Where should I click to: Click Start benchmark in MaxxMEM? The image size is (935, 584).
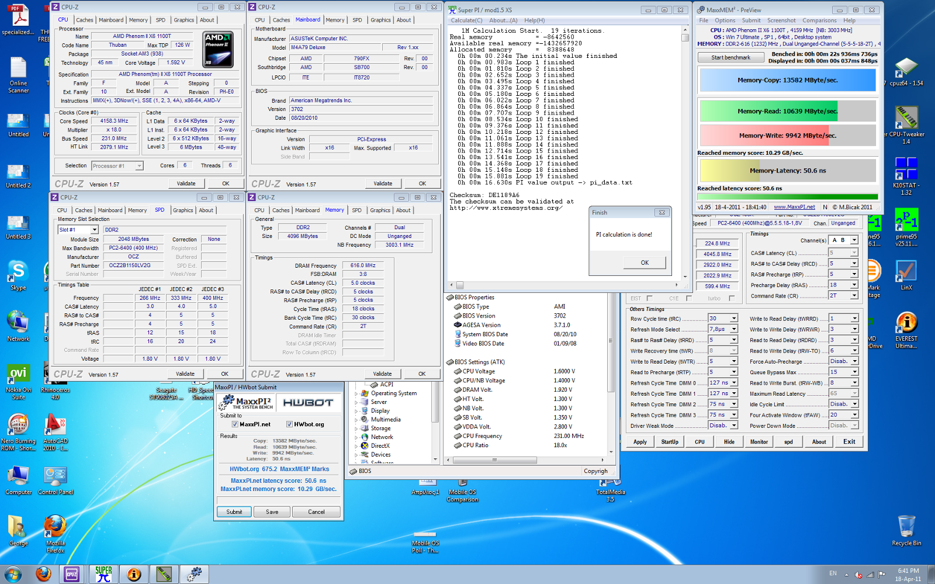tap(731, 57)
